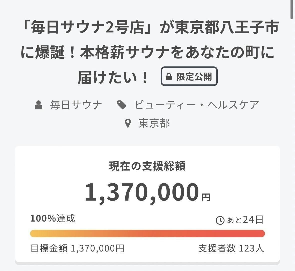Open the ビューティー・ヘルスケア category link
Screen dimensions: 295x271
(197, 105)
